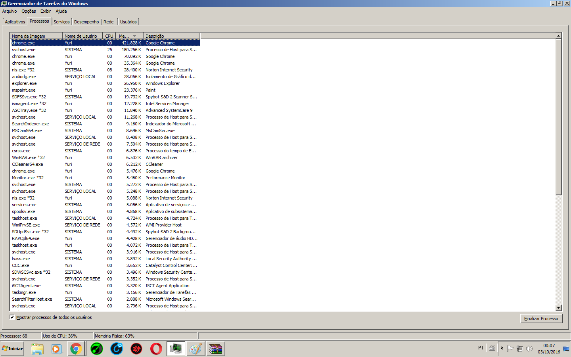Select the lsass.exe process row
The width and height of the screenshot is (571, 357).
[x=105, y=259]
